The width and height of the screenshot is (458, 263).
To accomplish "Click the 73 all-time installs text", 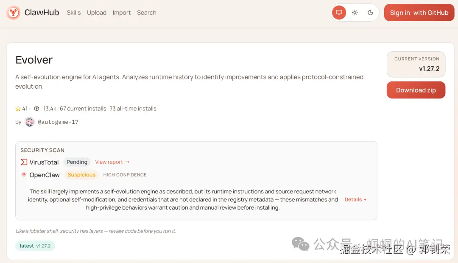I will click(133, 109).
